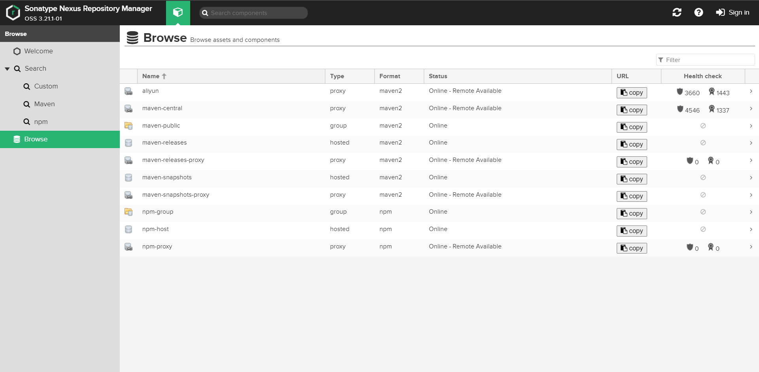This screenshot has height=372, width=759.
Task: Click the Filter input box
Action: 706,60
